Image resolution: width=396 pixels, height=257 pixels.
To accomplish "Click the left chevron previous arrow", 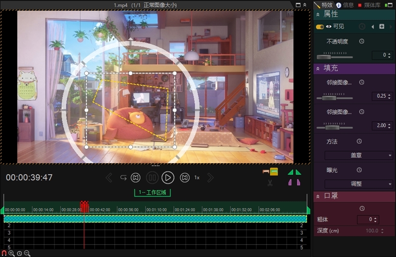I will 109,178.
